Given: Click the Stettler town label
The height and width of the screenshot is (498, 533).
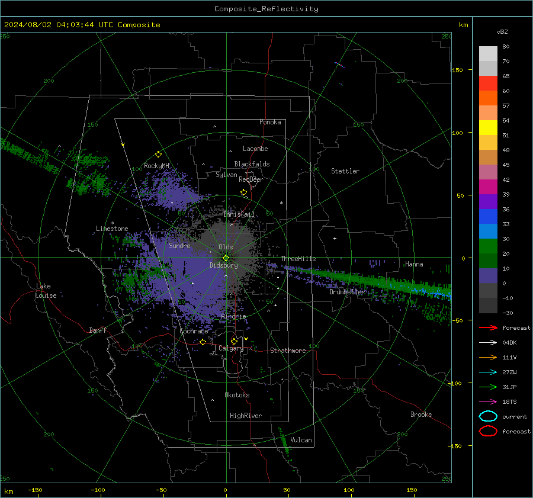Looking at the screenshot, I should click(x=345, y=171).
